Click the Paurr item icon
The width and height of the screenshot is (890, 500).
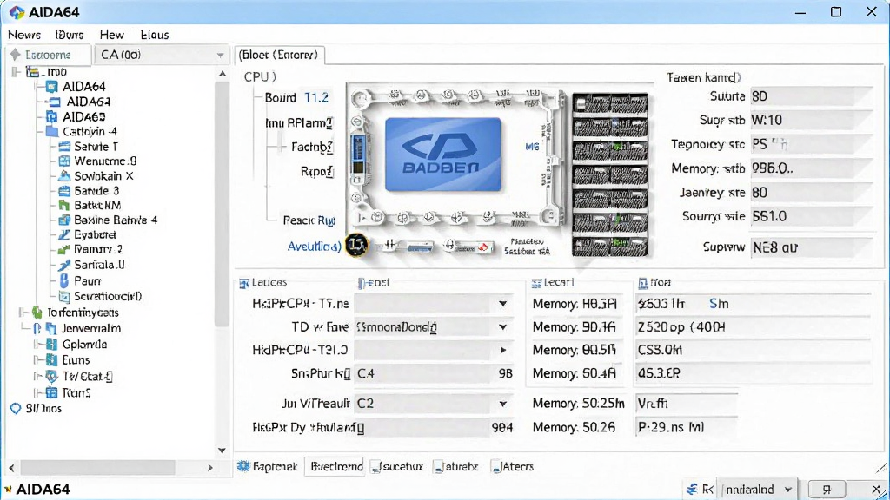click(64, 280)
